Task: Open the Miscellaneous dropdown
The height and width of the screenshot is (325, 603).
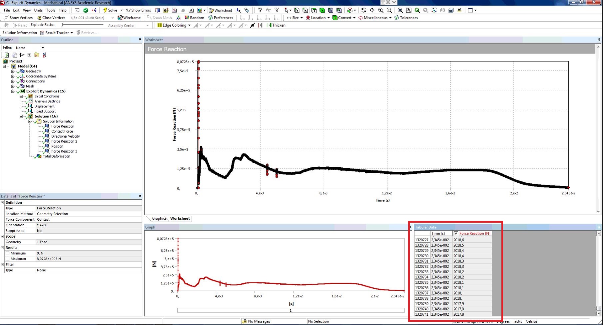Action: point(390,18)
